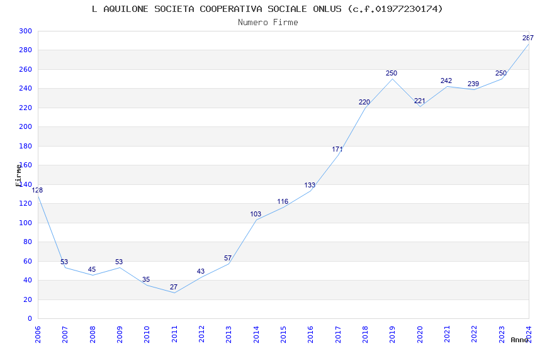This screenshot has width=535, height=346.
Task: Select the 20 tick on the Firme axis
Action: pyautogui.click(x=27, y=299)
